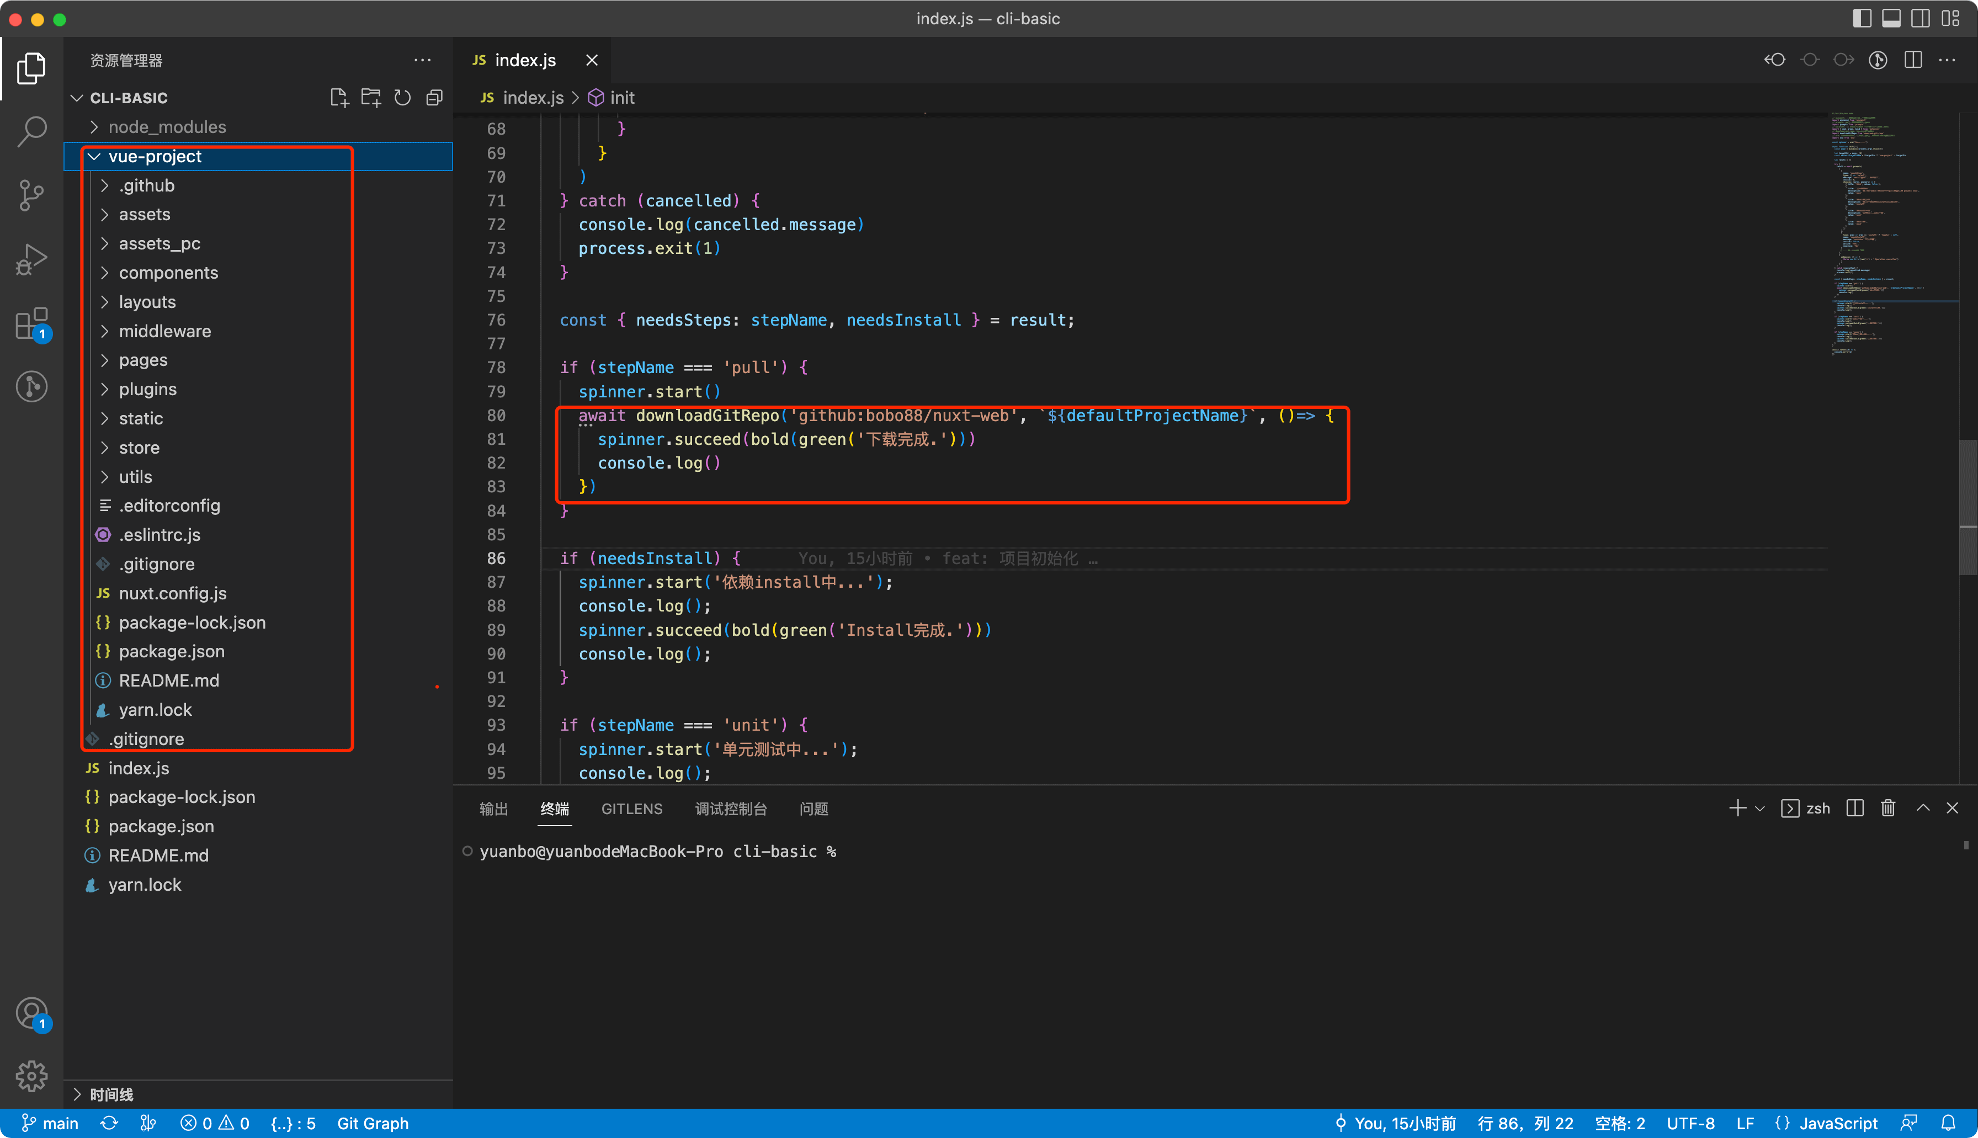Split the terminal pane

(x=1855, y=808)
